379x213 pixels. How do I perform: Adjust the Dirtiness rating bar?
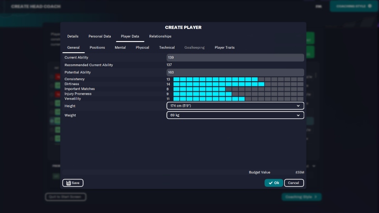point(238,84)
